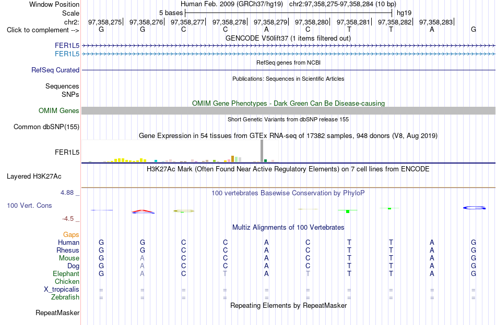Click the gray OMIM Genes item bar
The image size is (496, 325).
coord(288,110)
